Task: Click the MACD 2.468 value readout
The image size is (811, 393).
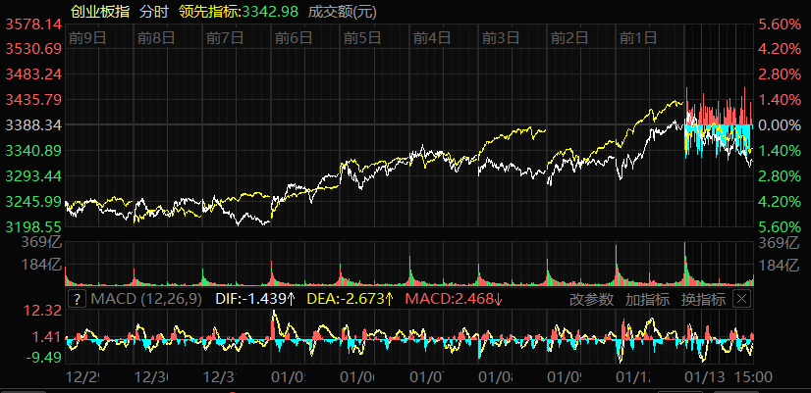Action: point(454,299)
